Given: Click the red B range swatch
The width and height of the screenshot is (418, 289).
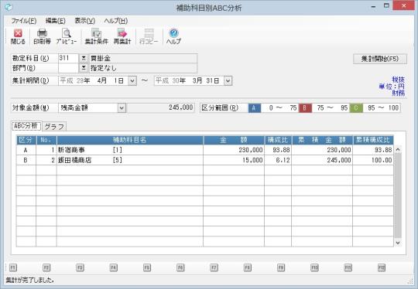Looking at the screenshot, I should [305, 107].
